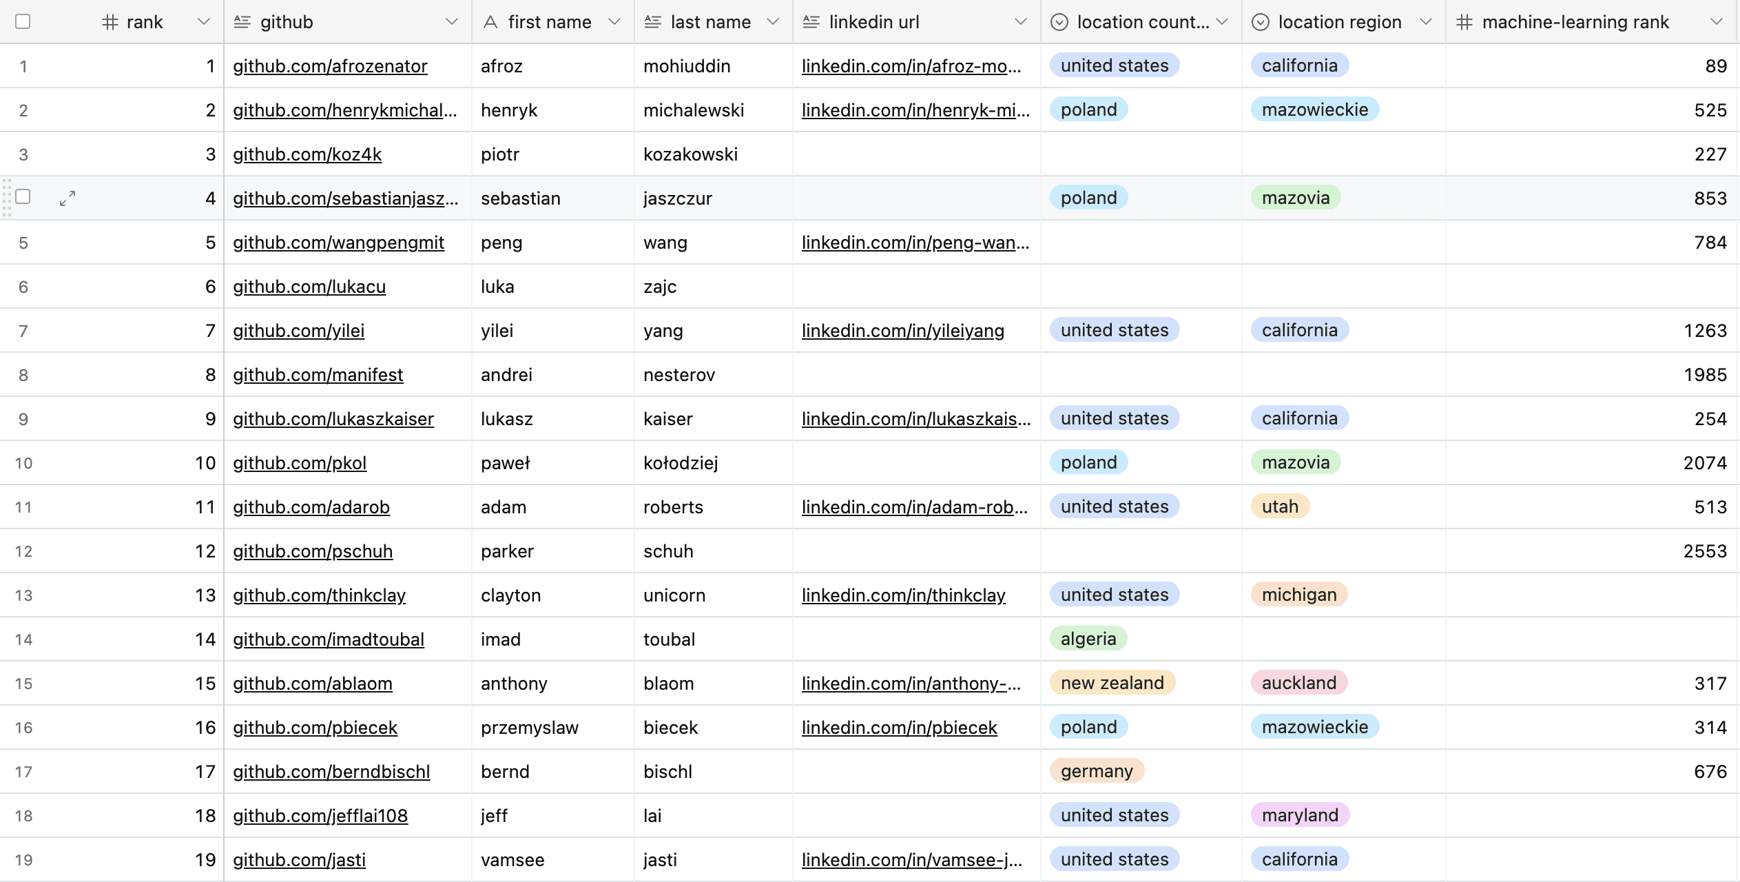
Task: Expand the rank column header dropdown
Action: [203, 23]
